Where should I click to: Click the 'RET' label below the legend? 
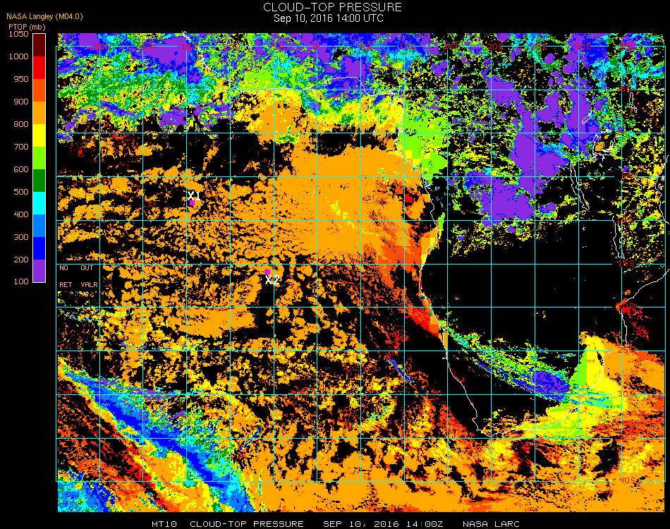point(66,284)
